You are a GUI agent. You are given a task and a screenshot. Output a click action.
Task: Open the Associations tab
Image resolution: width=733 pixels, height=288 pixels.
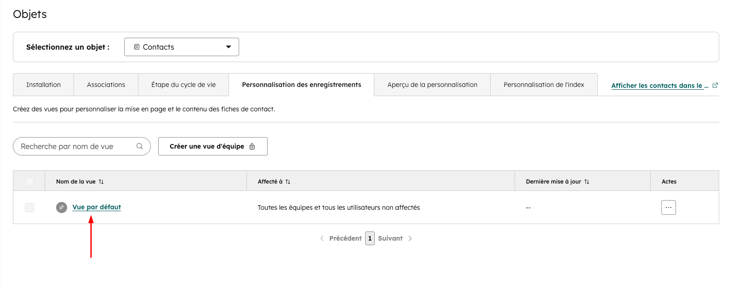pyautogui.click(x=106, y=85)
